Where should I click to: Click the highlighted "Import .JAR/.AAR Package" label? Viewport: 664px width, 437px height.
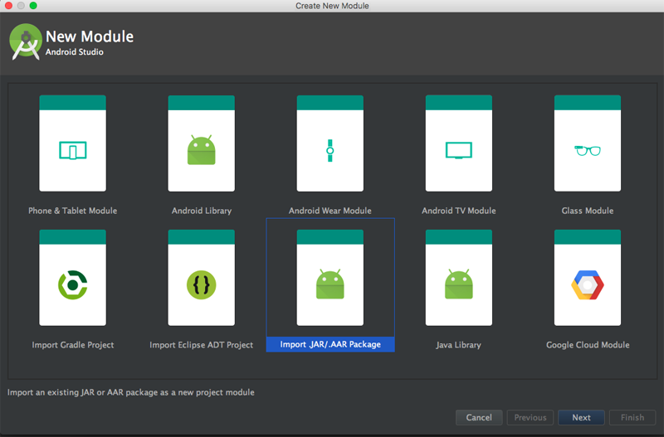click(330, 344)
